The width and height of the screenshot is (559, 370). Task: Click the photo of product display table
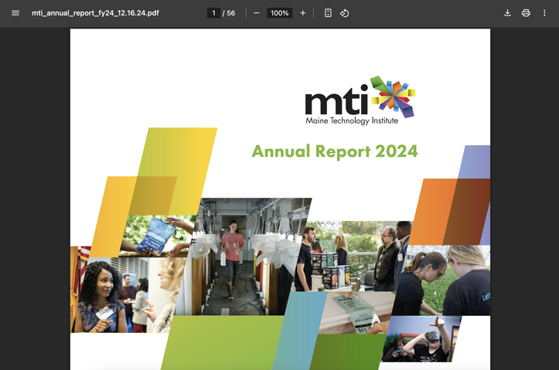coord(353,256)
